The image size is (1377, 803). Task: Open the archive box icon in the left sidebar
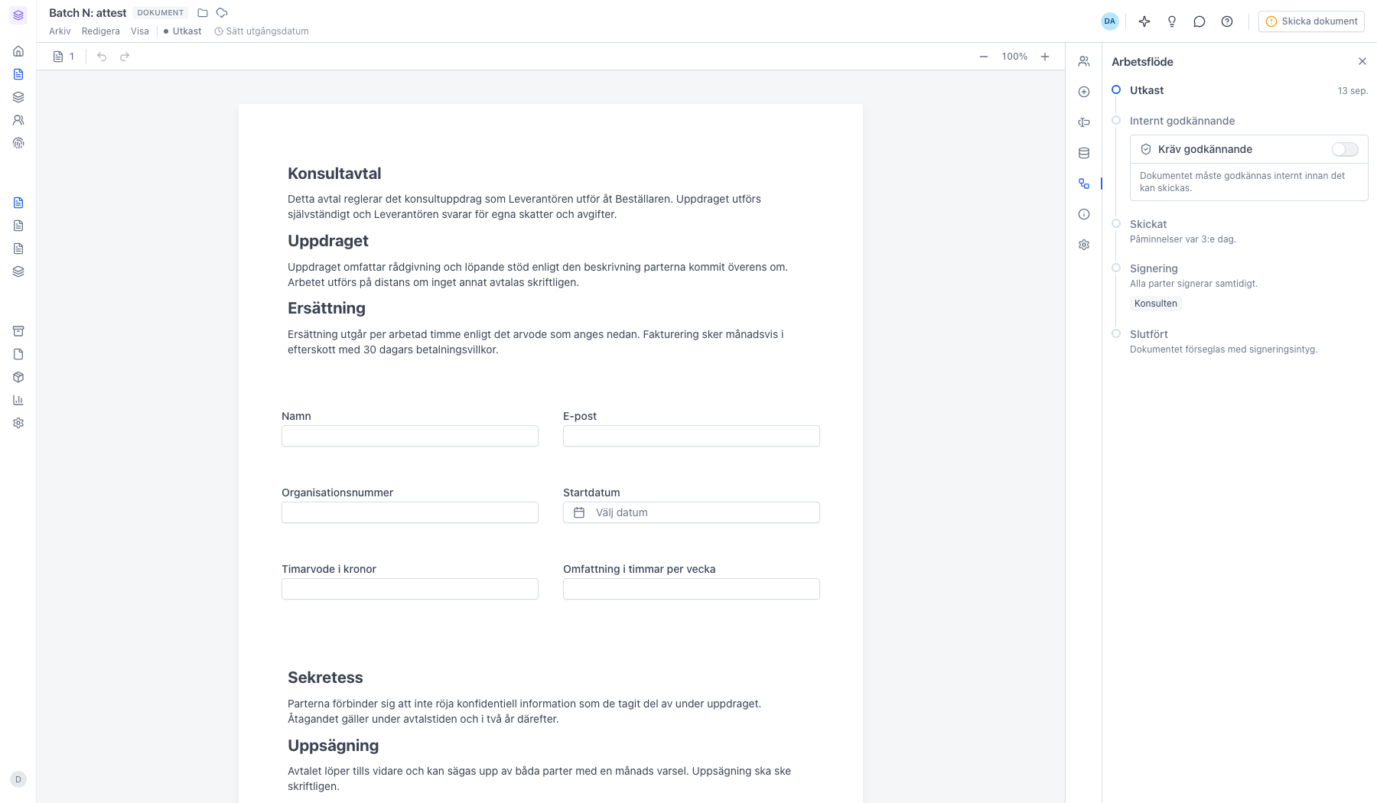[18, 331]
